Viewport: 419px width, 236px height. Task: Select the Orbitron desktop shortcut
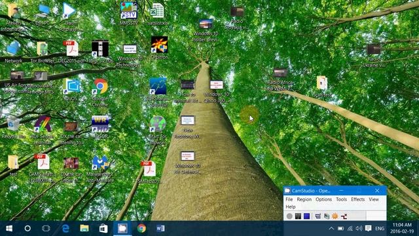click(x=159, y=48)
